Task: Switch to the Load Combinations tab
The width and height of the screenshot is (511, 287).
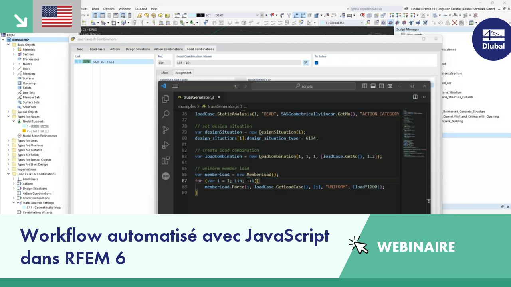Action: [x=200, y=49]
